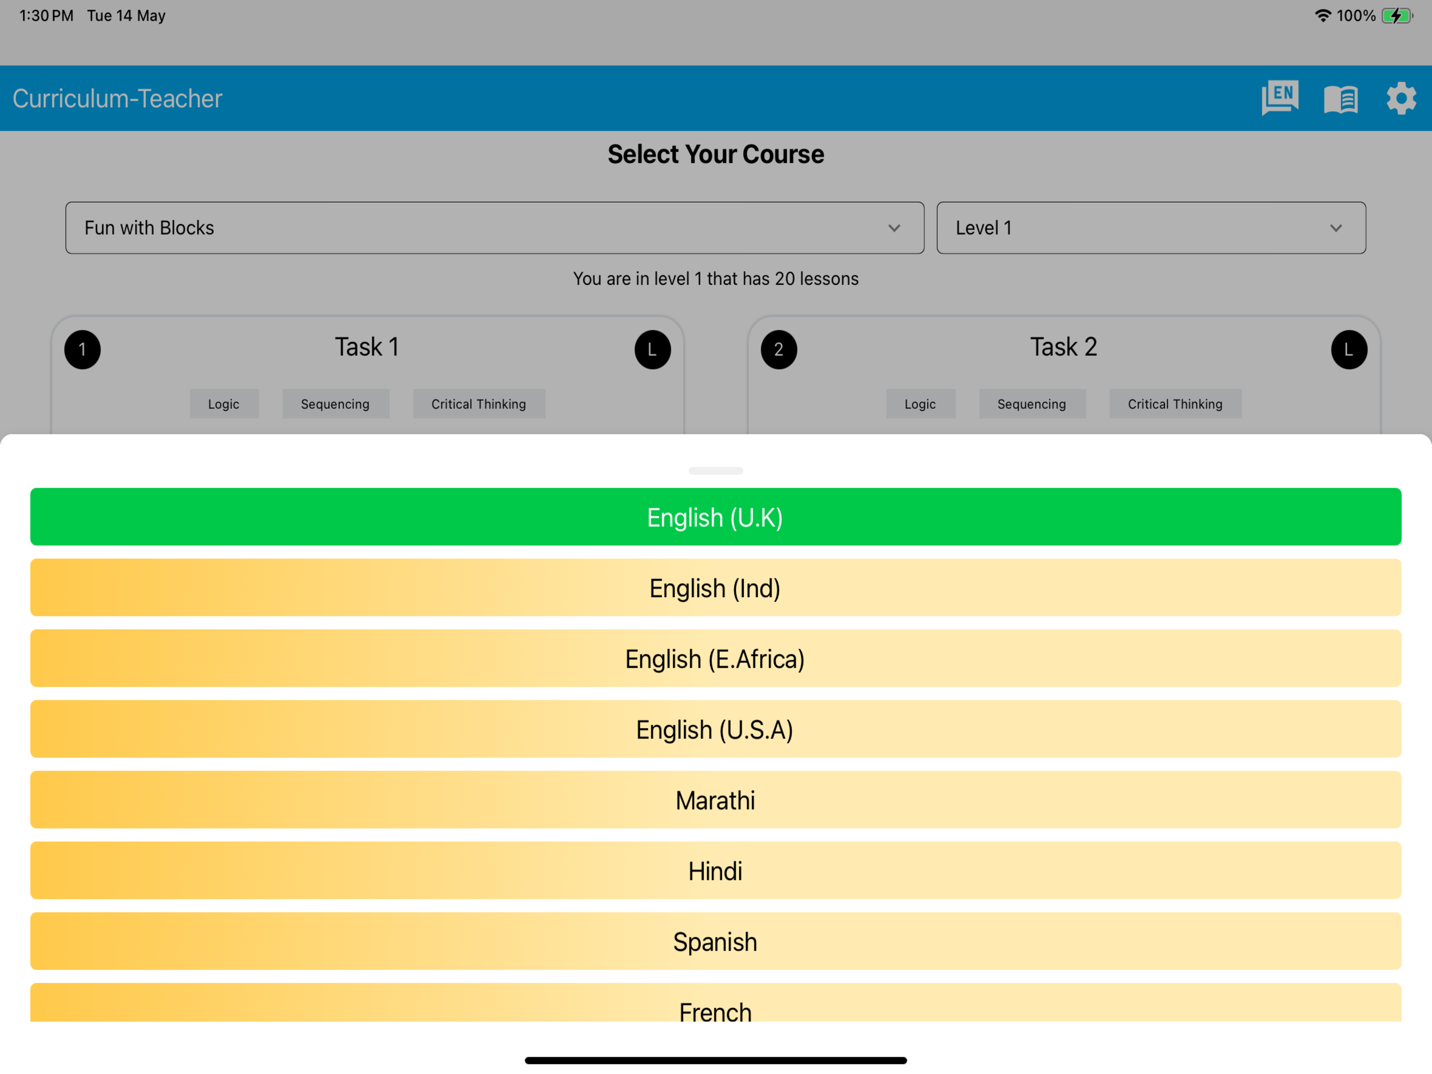Click the 100% battery percentage text

(x=1356, y=16)
